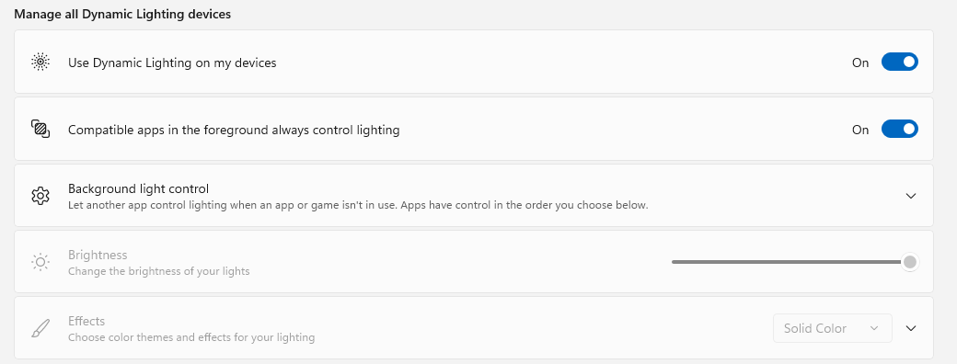Click the Brightness slider thumb

click(x=909, y=262)
